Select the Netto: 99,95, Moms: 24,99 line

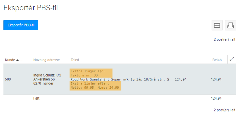95,88
